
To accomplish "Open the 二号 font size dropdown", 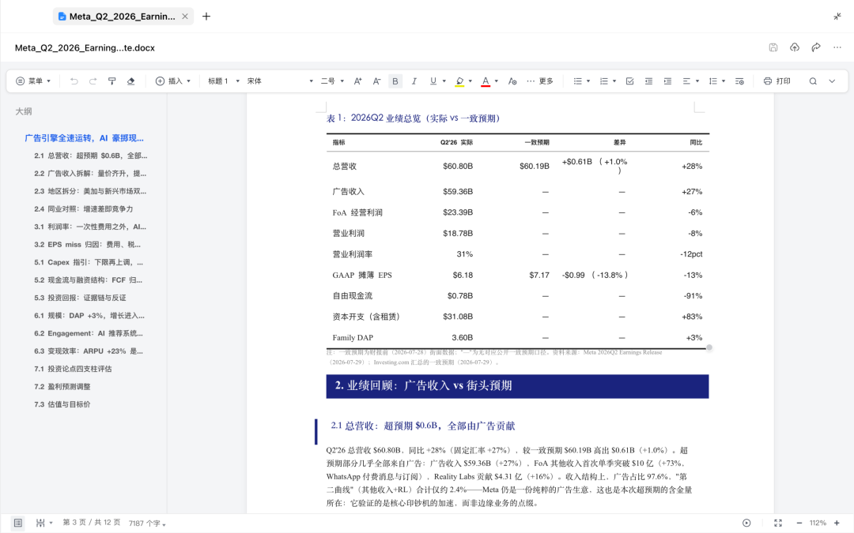I will 332,81.
